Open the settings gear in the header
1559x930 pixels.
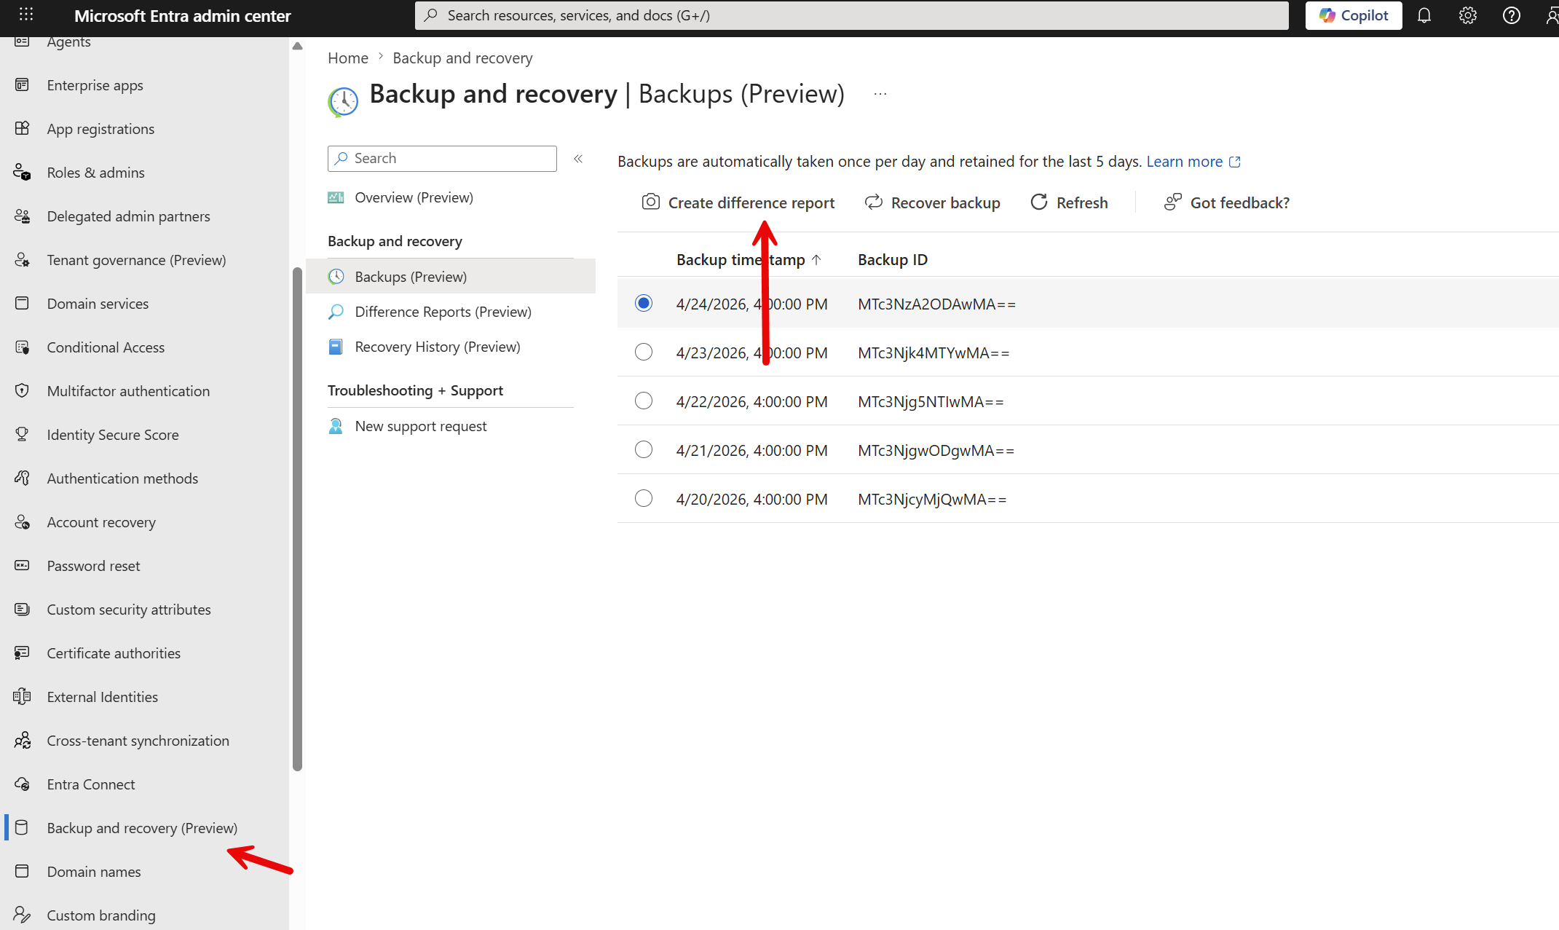click(x=1467, y=15)
